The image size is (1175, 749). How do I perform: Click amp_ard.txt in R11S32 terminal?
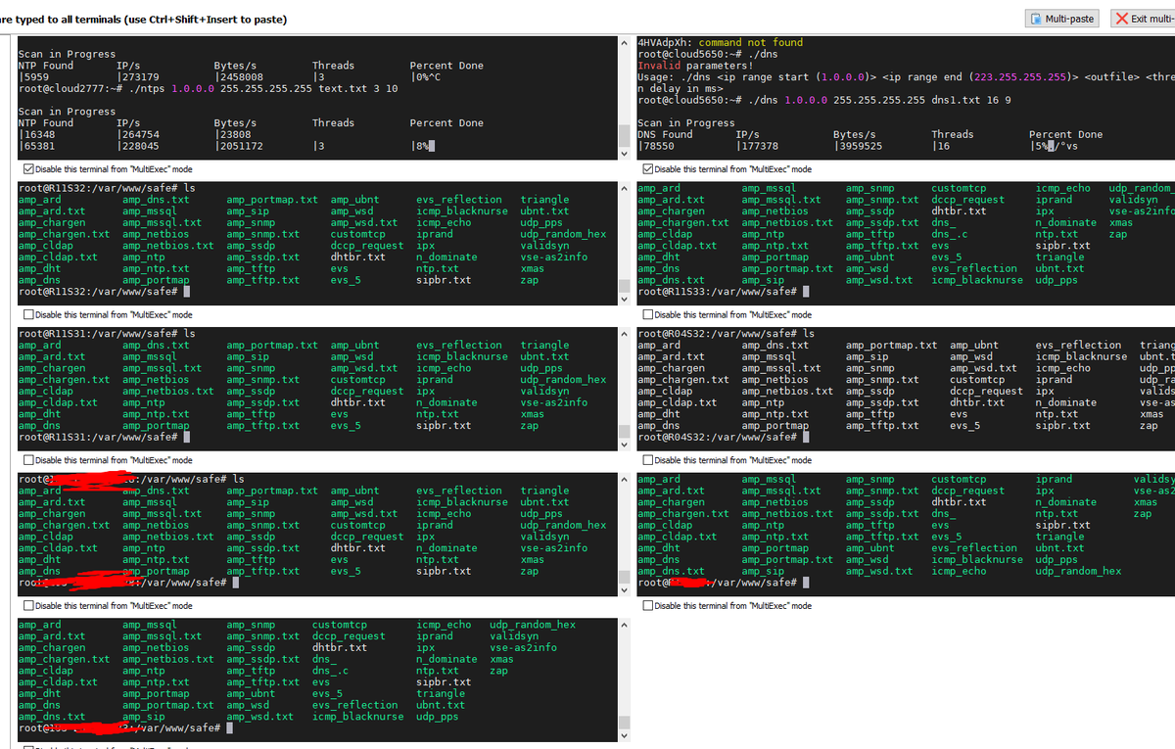click(x=52, y=211)
